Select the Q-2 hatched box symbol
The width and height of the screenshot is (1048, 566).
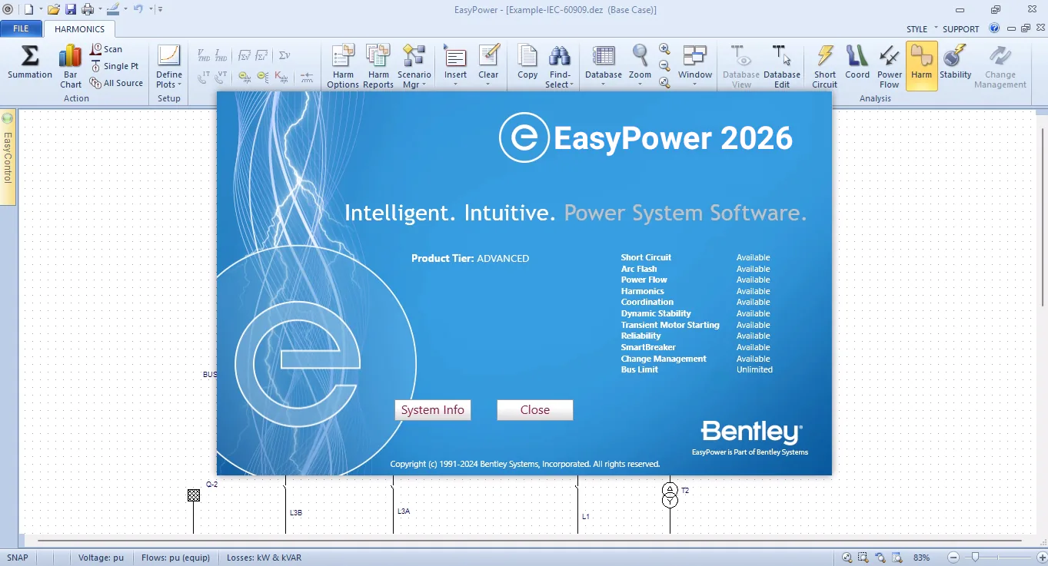tap(194, 495)
